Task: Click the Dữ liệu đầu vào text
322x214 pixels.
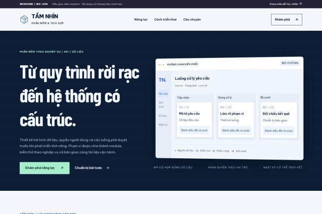Action: point(189,120)
